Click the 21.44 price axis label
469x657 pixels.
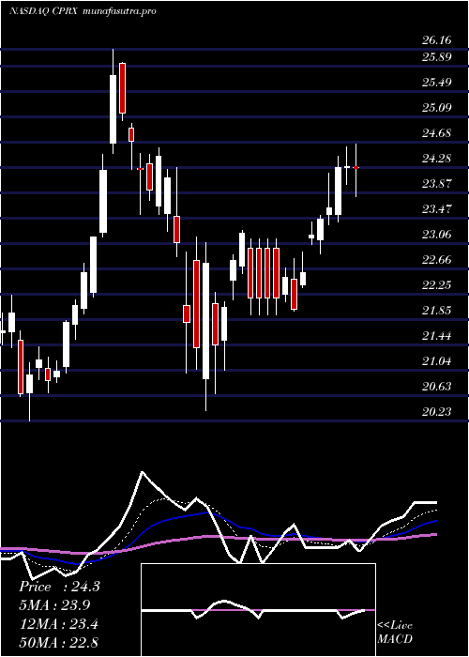(x=437, y=336)
